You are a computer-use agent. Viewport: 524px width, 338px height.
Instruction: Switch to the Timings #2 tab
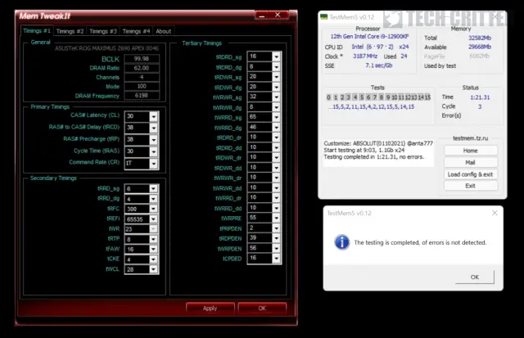(70, 31)
